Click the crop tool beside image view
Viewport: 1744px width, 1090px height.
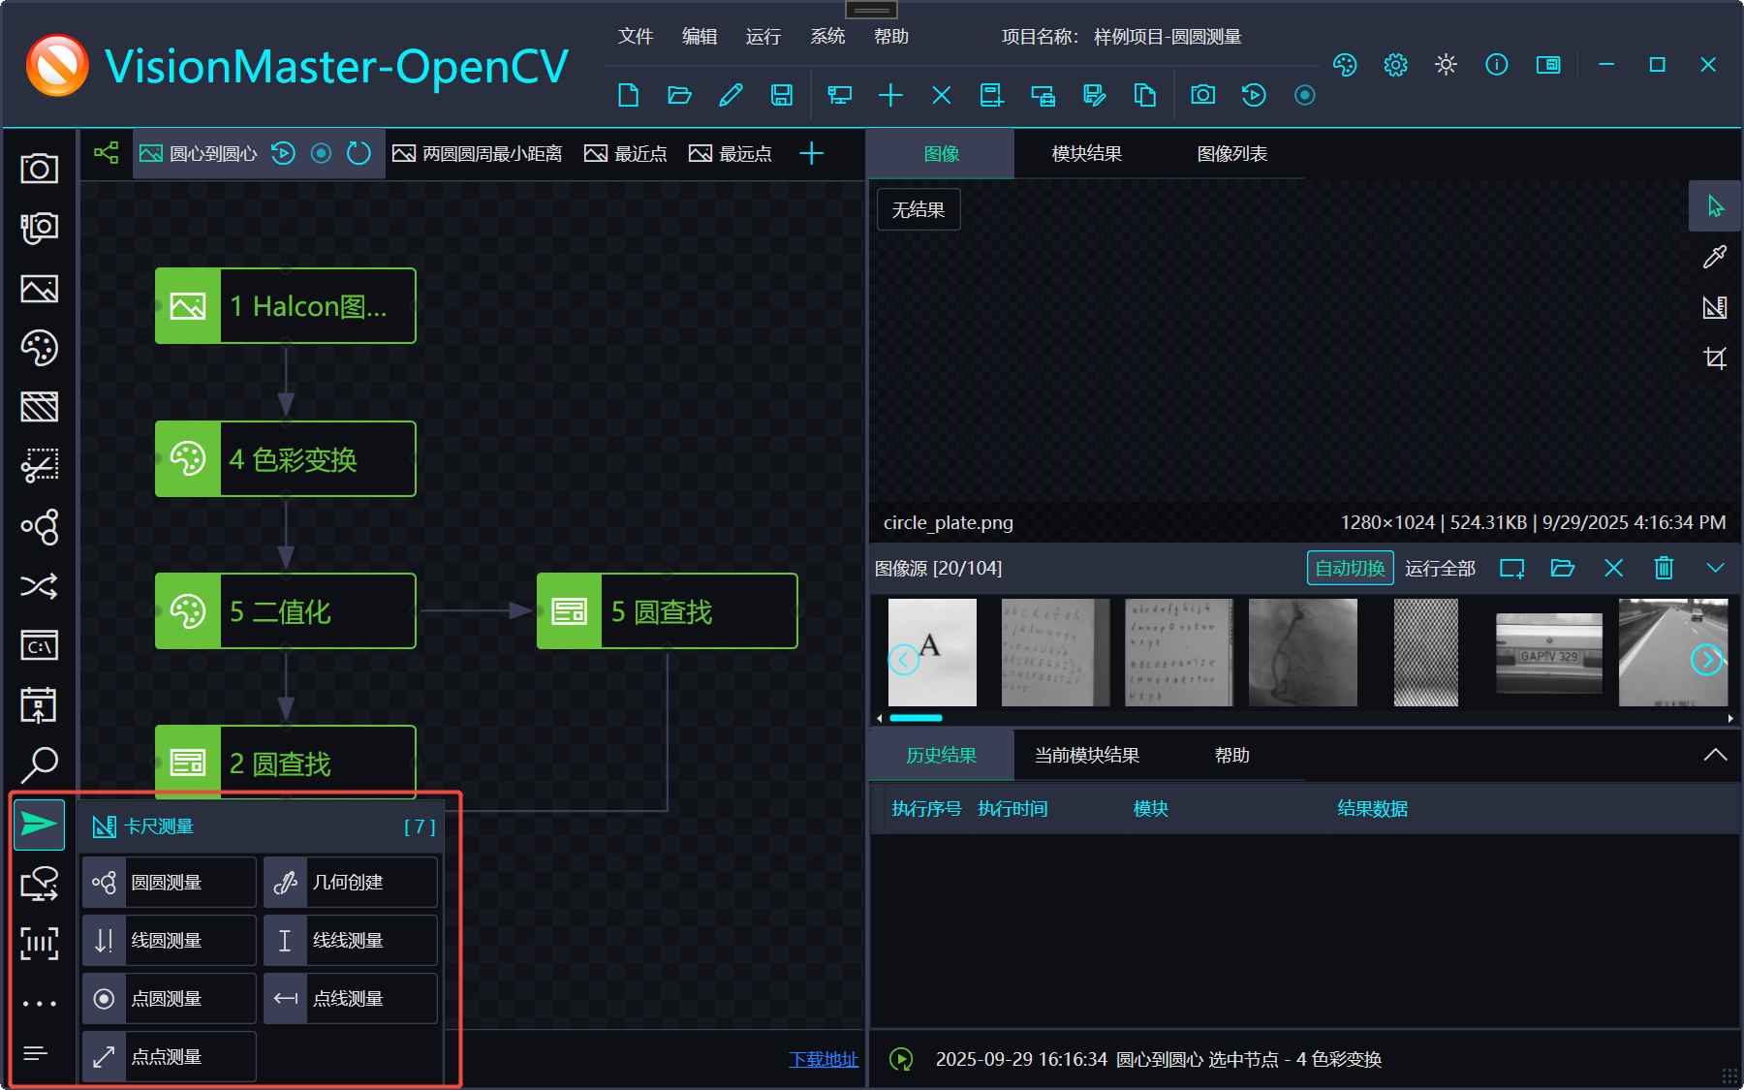(1714, 358)
